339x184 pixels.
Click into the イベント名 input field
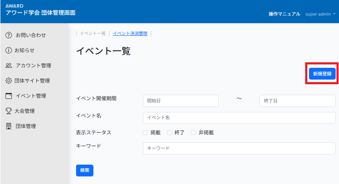pos(239,118)
